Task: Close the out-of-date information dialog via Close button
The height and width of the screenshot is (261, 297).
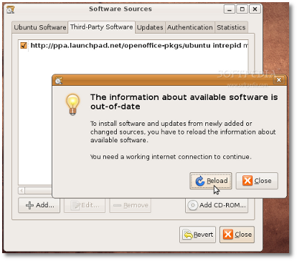Action: 257,181
